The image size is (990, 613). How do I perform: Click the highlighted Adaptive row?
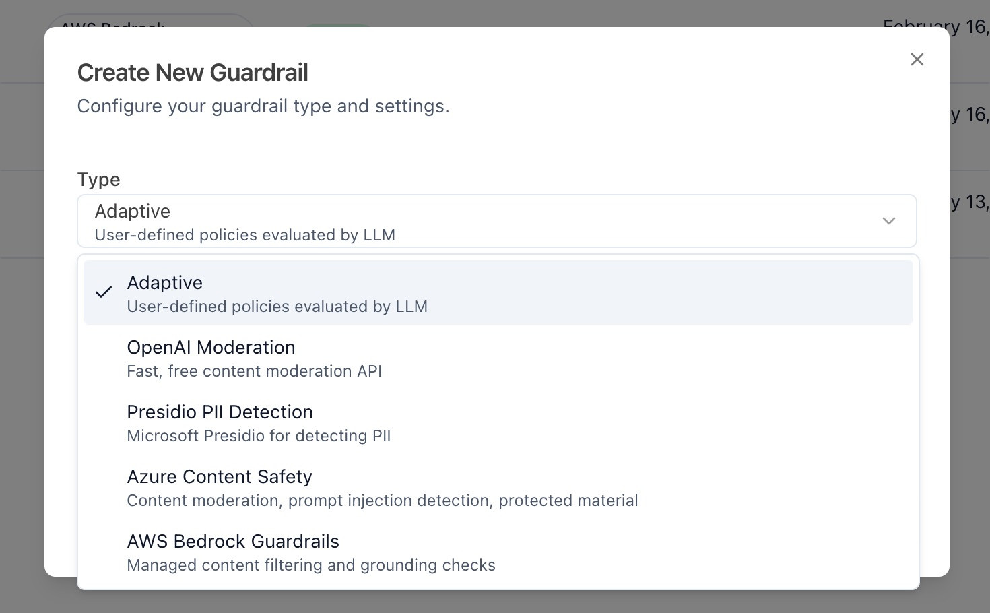tap(497, 292)
